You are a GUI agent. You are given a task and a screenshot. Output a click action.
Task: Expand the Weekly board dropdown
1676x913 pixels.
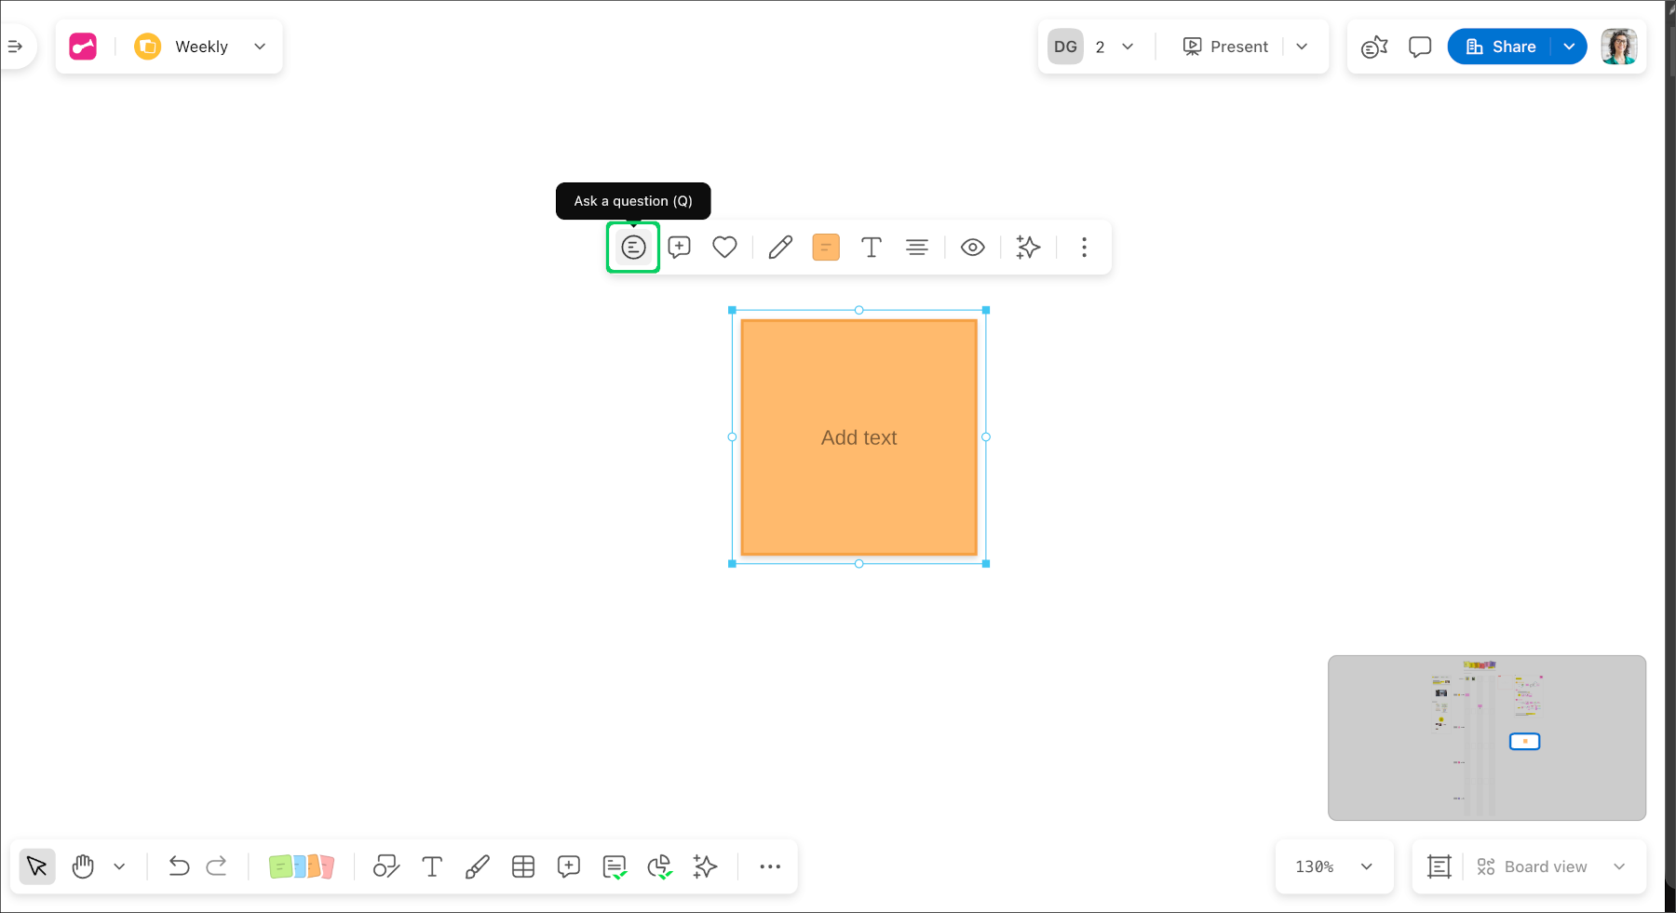[260, 47]
